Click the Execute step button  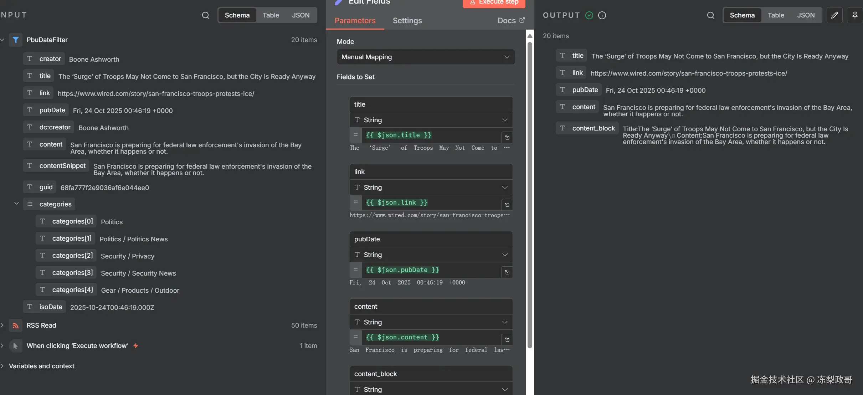pyautogui.click(x=494, y=3)
